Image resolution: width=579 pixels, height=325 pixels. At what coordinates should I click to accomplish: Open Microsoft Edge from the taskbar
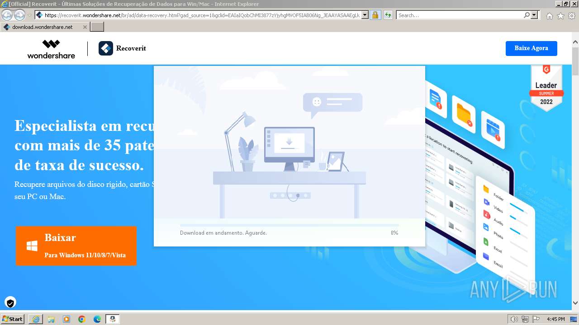coord(97,319)
